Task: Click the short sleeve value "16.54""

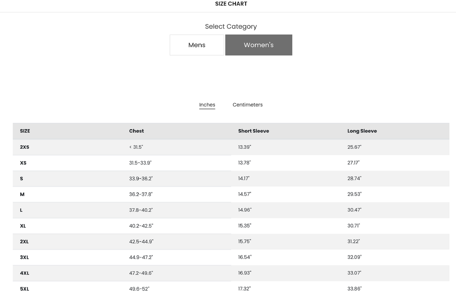Action: click(x=245, y=257)
